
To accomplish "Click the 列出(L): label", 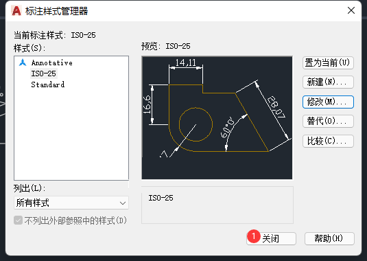I will pyautogui.click(x=29, y=188).
